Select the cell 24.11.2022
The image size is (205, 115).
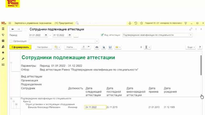[x=95, y=107]
